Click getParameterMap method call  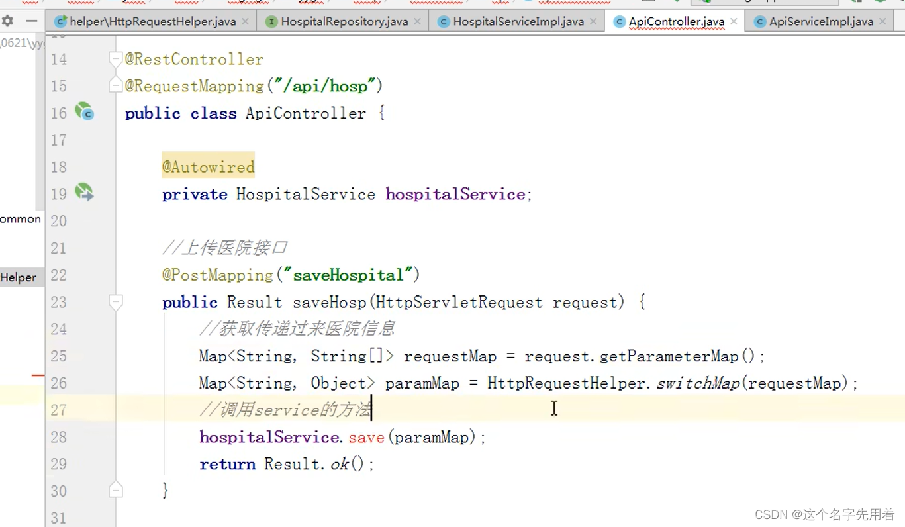coord(669,356)
